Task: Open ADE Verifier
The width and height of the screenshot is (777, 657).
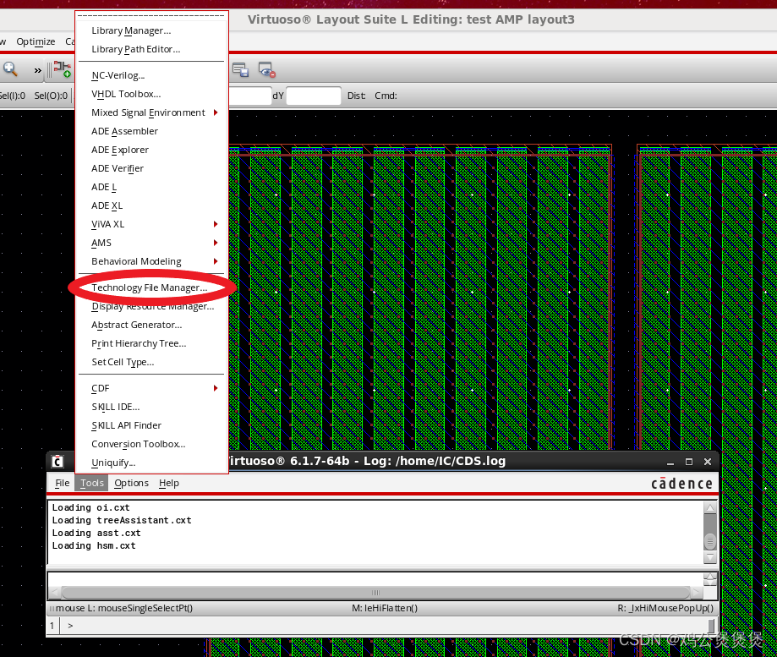Action: pos(118,168)
